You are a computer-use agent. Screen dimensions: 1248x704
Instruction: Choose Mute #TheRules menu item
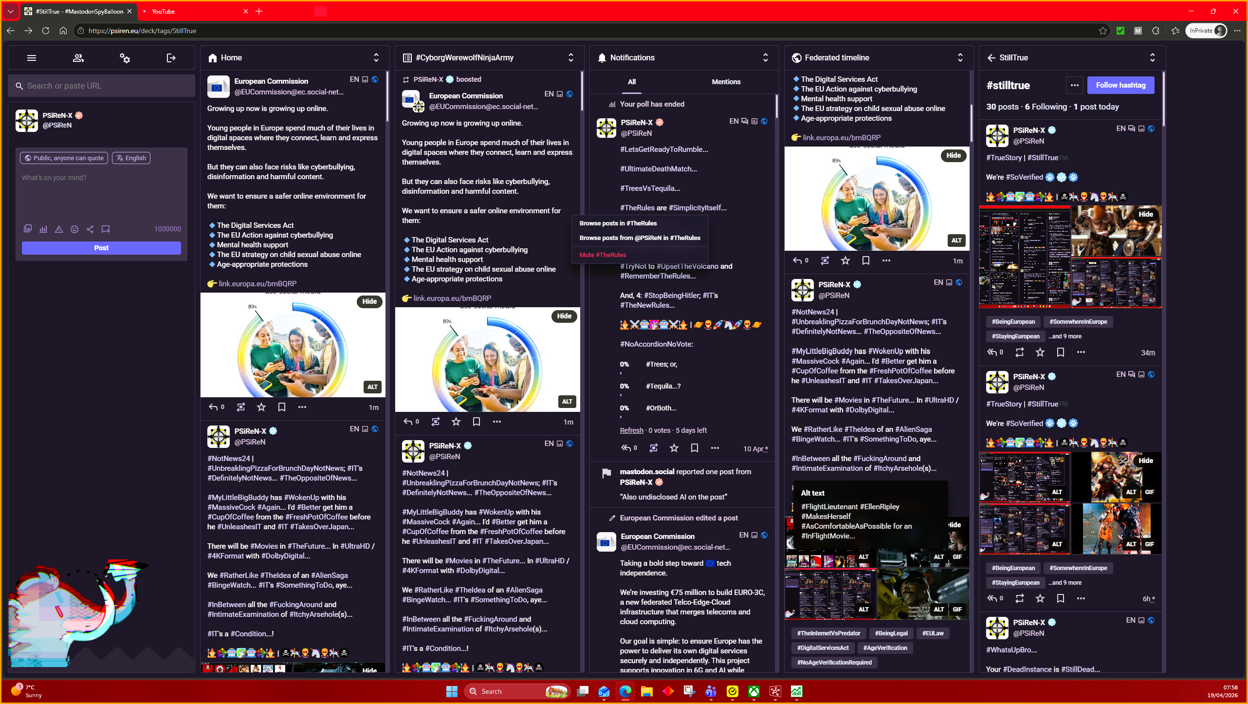603,255
